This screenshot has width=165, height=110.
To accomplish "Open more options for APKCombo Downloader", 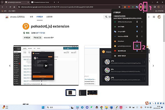I will tap(142, 22).
